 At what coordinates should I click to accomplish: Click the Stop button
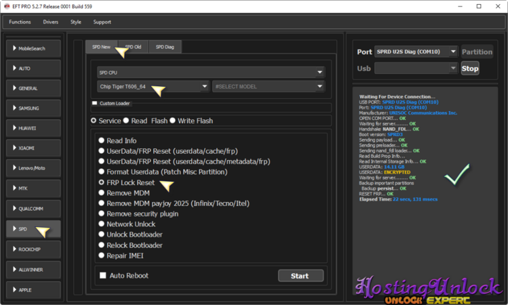pos(469,68)
